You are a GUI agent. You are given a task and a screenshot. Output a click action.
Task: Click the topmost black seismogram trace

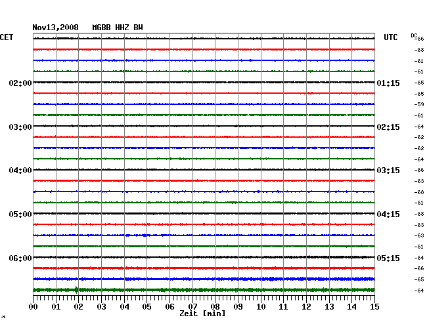pyautogui.click(x=204, y=39)
